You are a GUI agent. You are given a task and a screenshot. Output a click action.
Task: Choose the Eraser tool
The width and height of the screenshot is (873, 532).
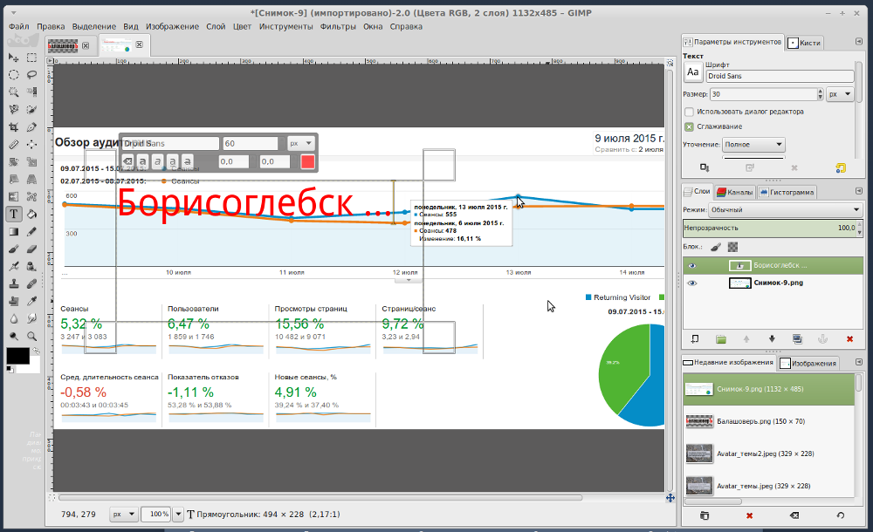pyautogui.click(x=31, y=249)
